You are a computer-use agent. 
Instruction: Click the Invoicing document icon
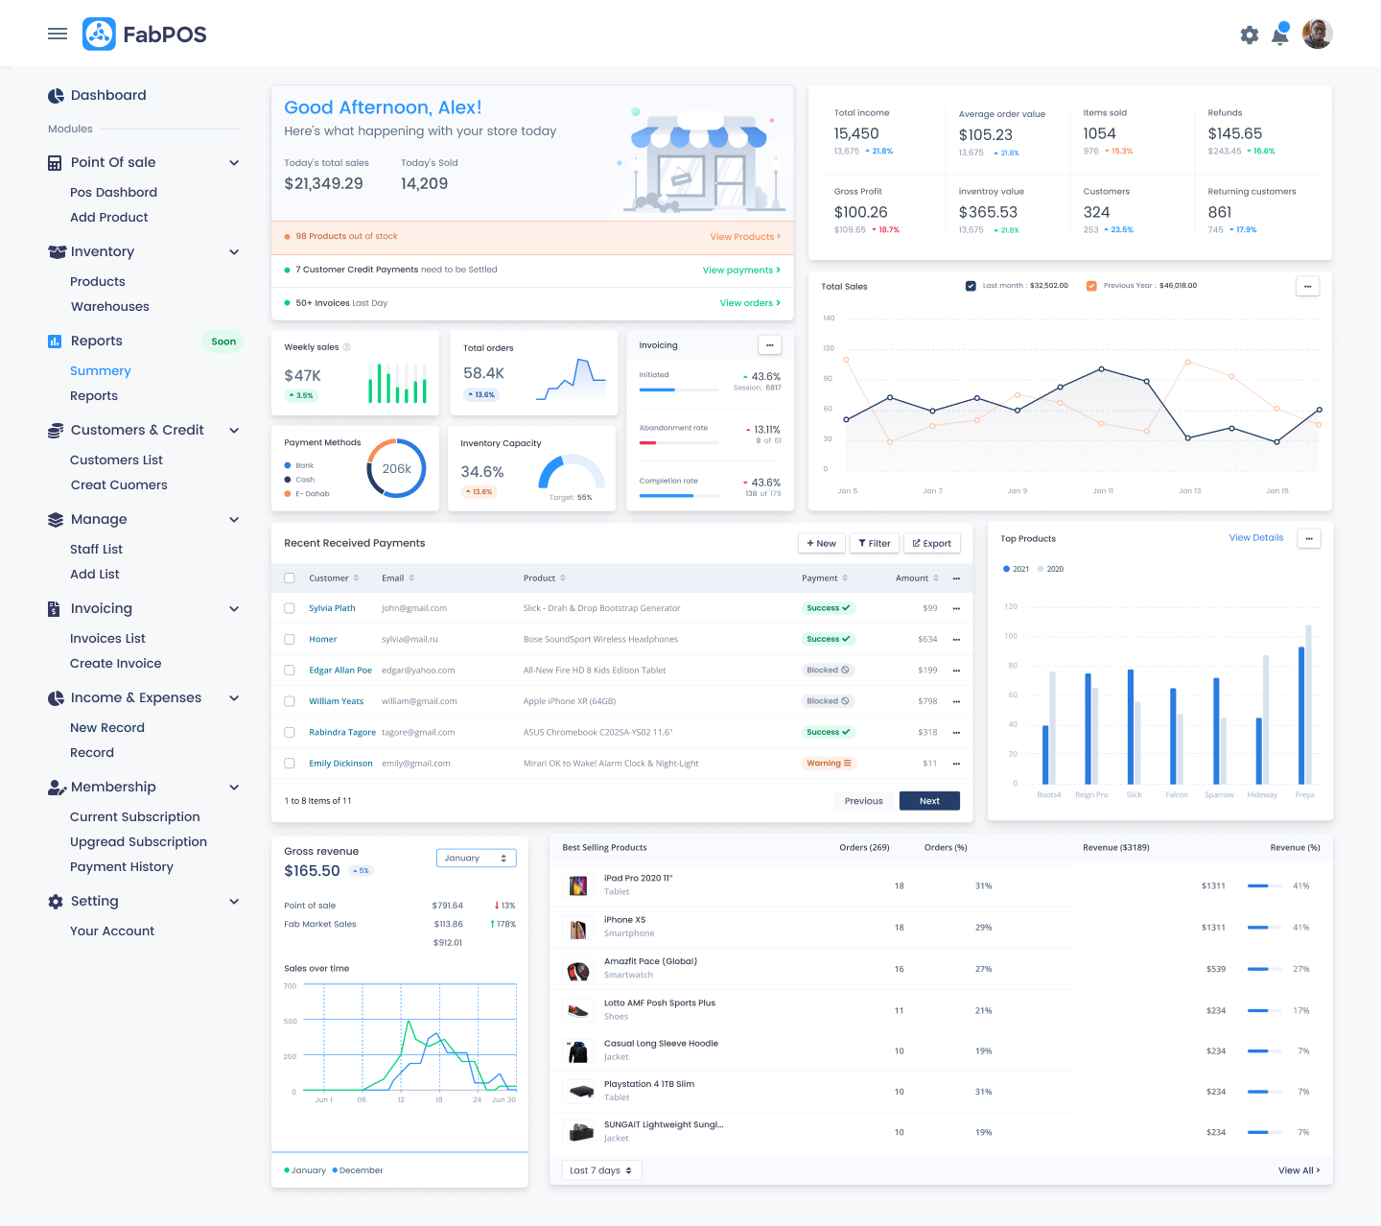click(54, 608)
